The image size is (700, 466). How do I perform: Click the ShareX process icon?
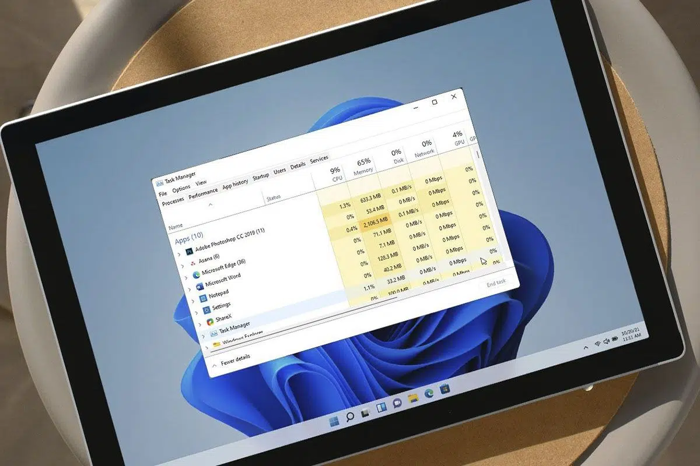[x=210, y=322]
